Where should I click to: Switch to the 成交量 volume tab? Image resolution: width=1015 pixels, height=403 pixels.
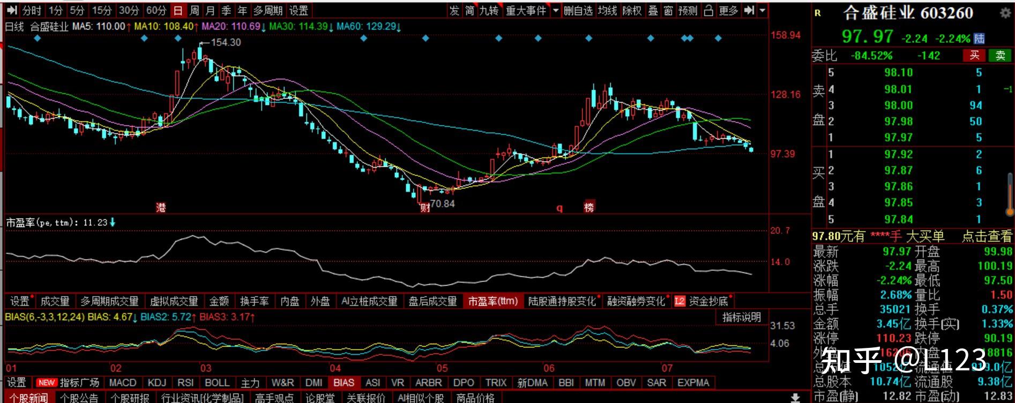(x=55, y=301)
